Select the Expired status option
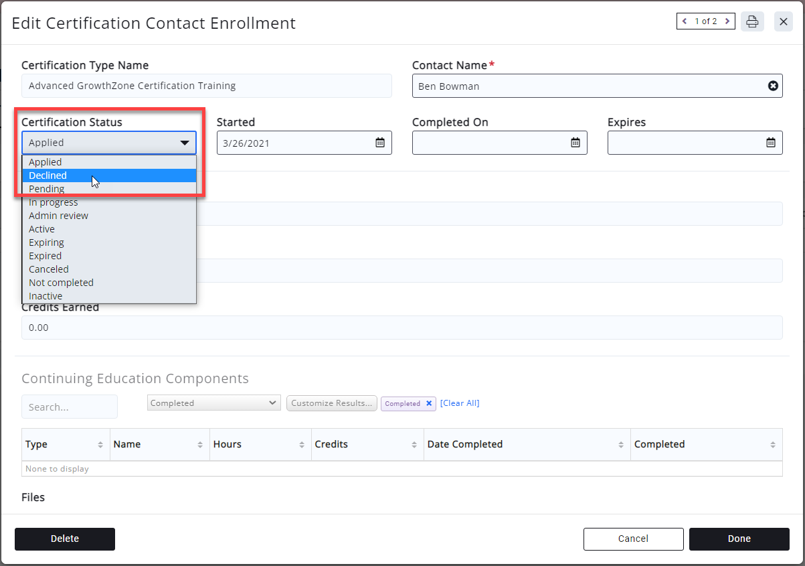This screenshot has height=566, width=805. (x=45, y=256)
